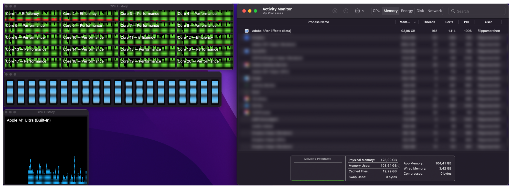Image resolution: width=512 pixels, height=189 pixels.
Task: Select the Adobe After Effects (Beta) process row
Action: point(372,31)
